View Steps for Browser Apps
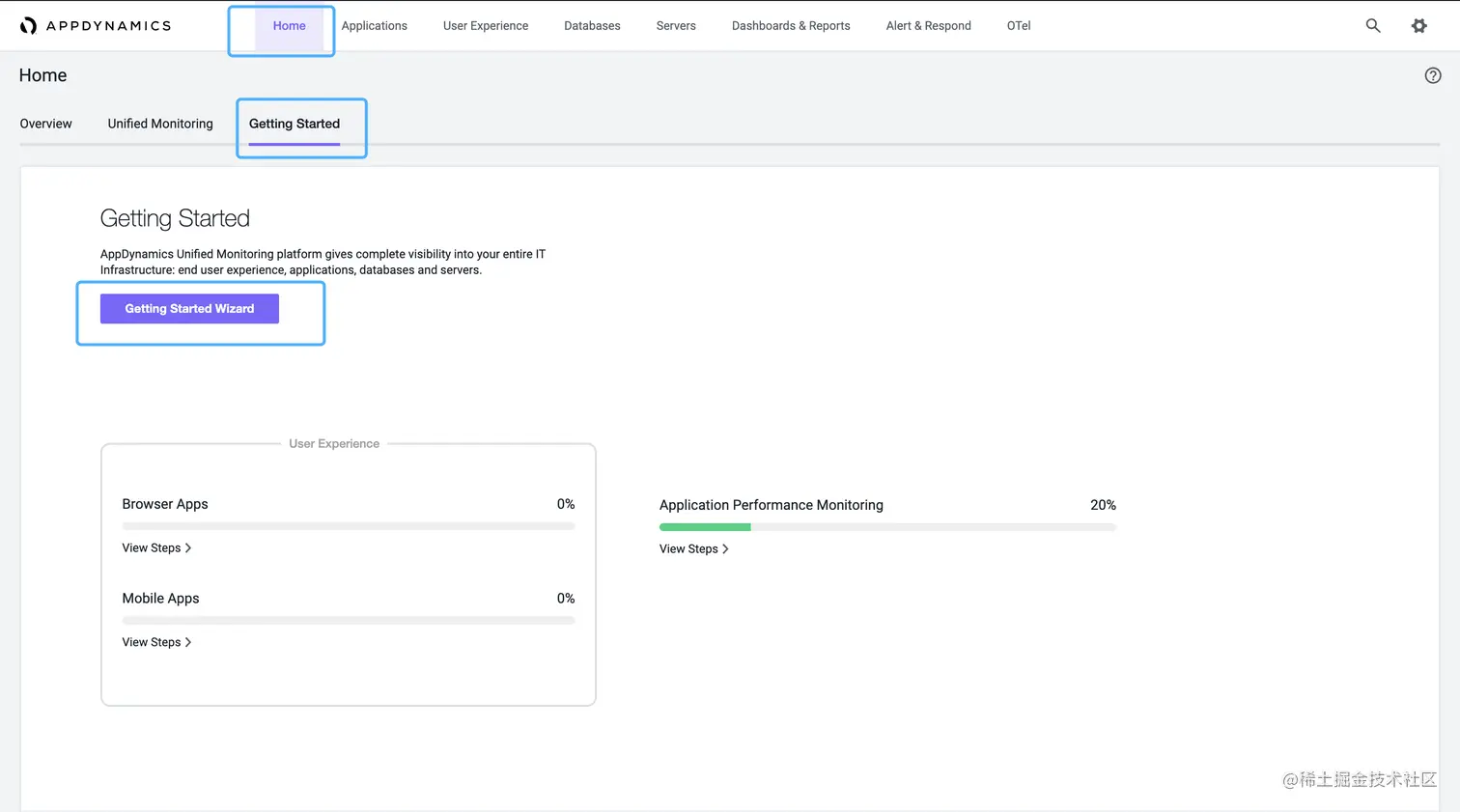This screenshot has height=812, width=1460. 156,548
